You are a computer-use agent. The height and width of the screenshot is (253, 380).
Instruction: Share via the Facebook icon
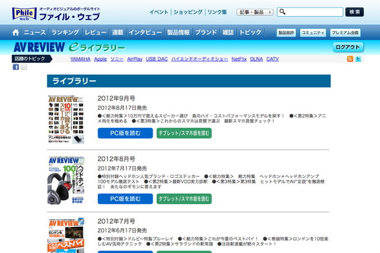coord(16,67)
